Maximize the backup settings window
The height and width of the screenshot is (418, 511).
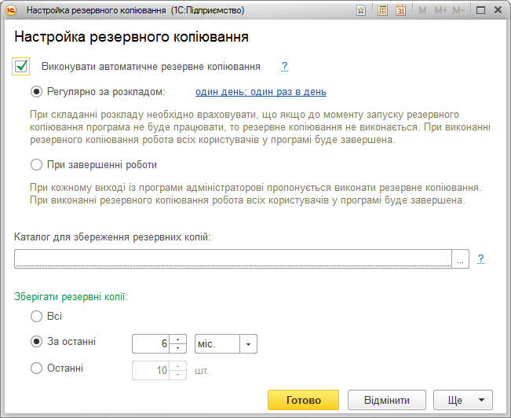480,10
